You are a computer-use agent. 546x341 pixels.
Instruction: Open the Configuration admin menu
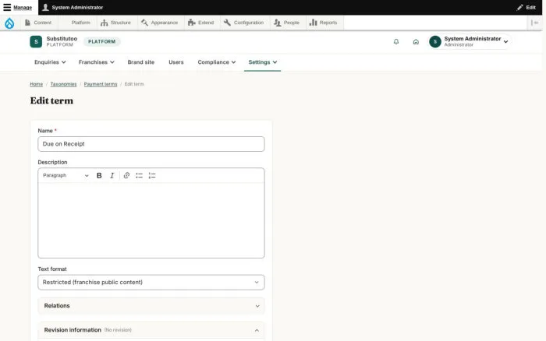(x=243, y=23)
